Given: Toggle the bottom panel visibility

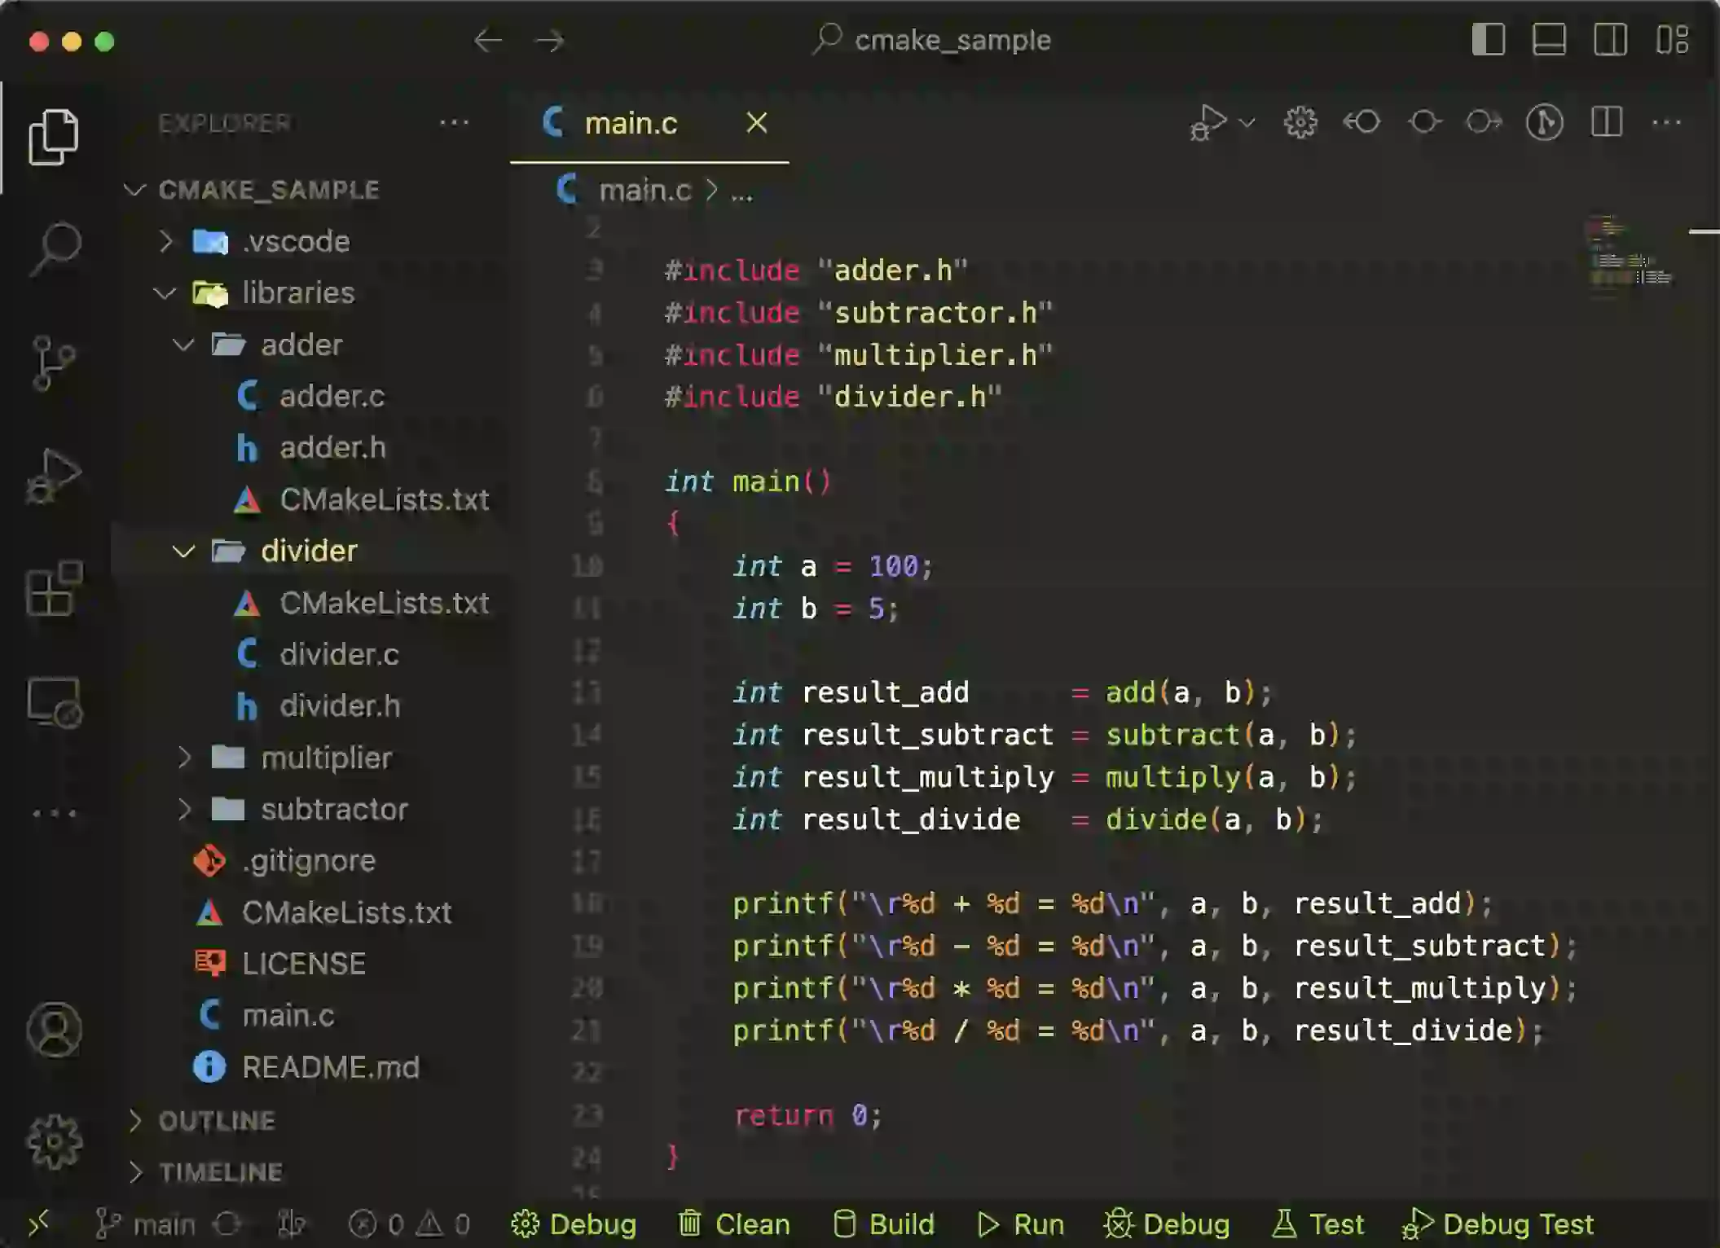Looking at the screenshot, I should tap(1551, 39).
